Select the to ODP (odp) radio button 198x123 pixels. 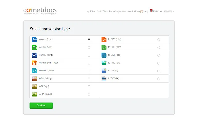click(159, 40)
